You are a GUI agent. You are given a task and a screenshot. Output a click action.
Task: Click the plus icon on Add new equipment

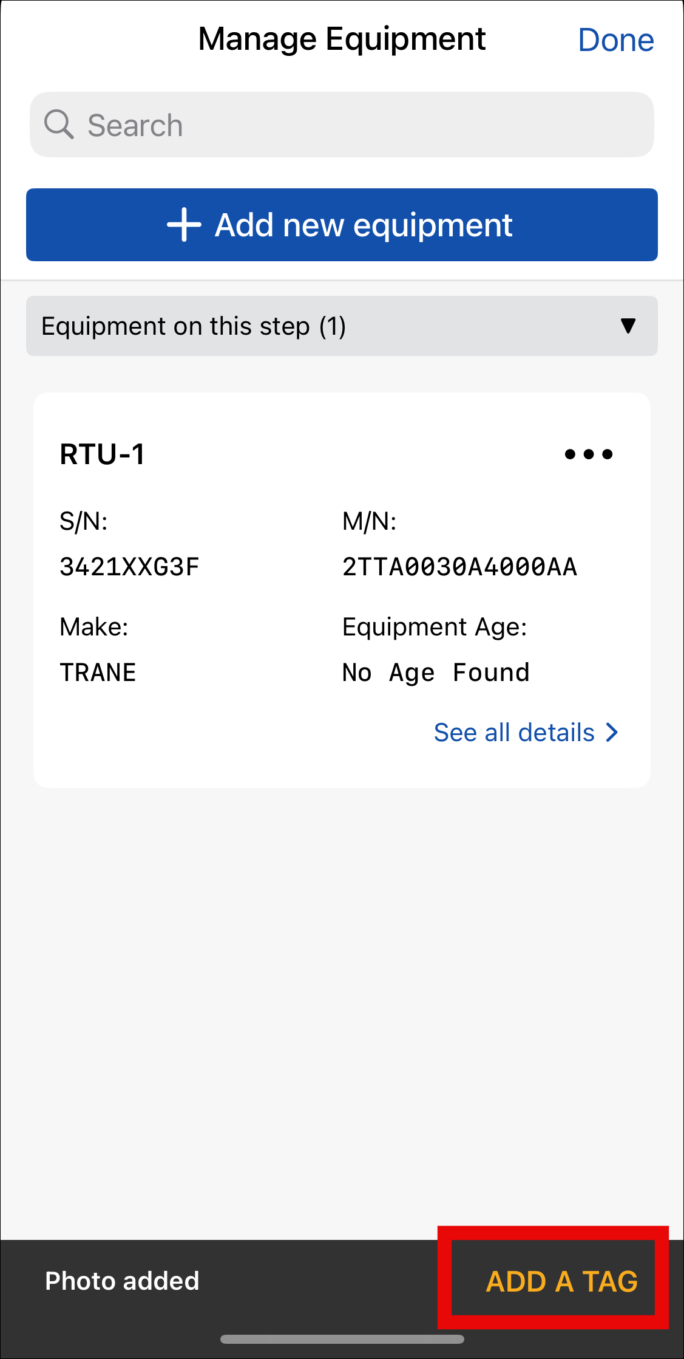(184, 225)
